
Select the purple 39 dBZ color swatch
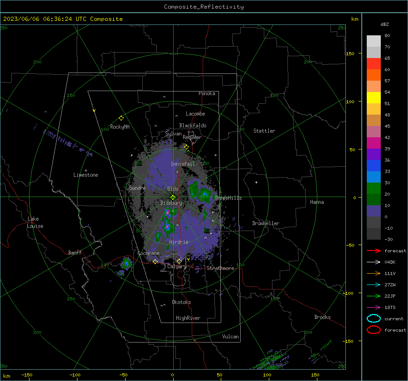click(x=374, y=154)
